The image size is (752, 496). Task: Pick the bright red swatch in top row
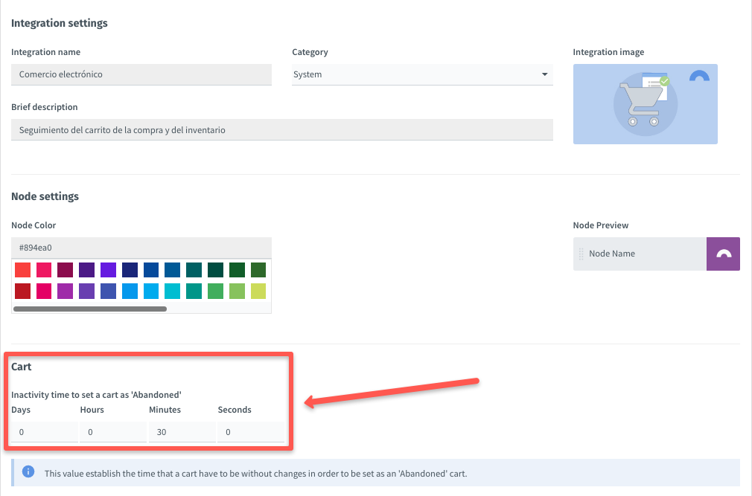[x=22, y=270]
